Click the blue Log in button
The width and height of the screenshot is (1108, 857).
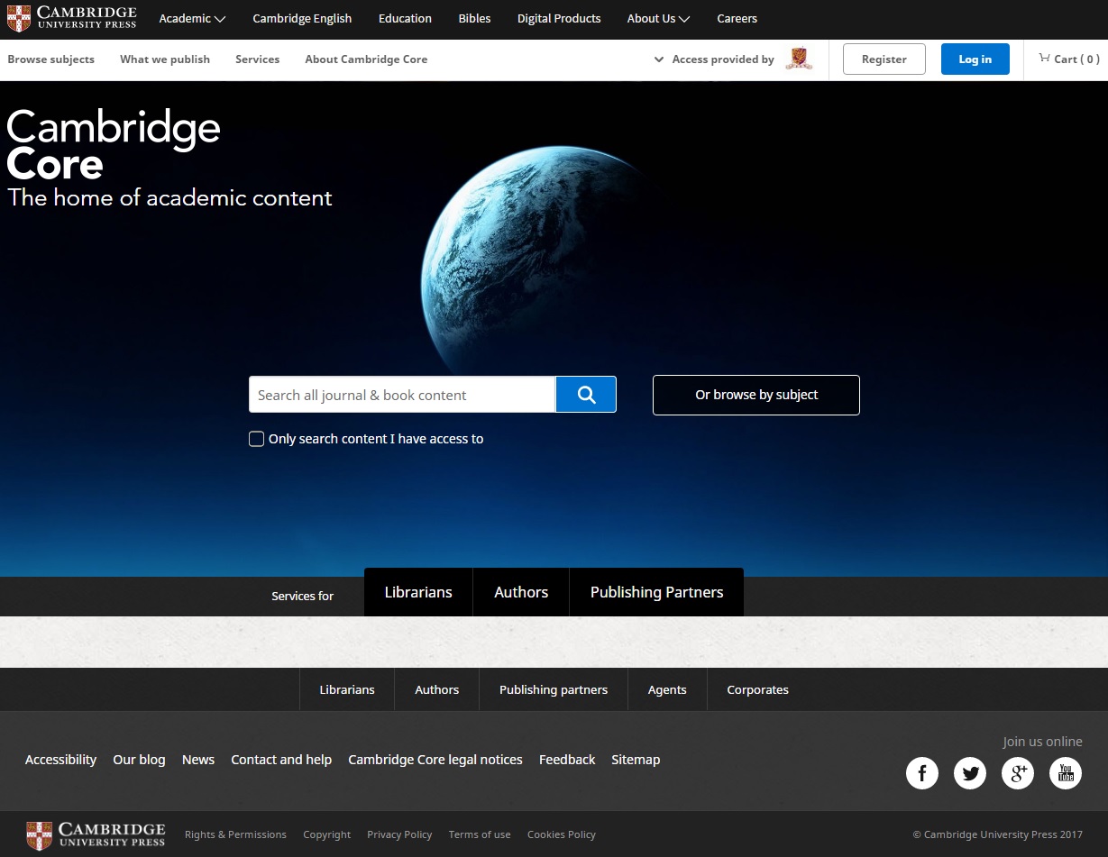coord(975,59)
